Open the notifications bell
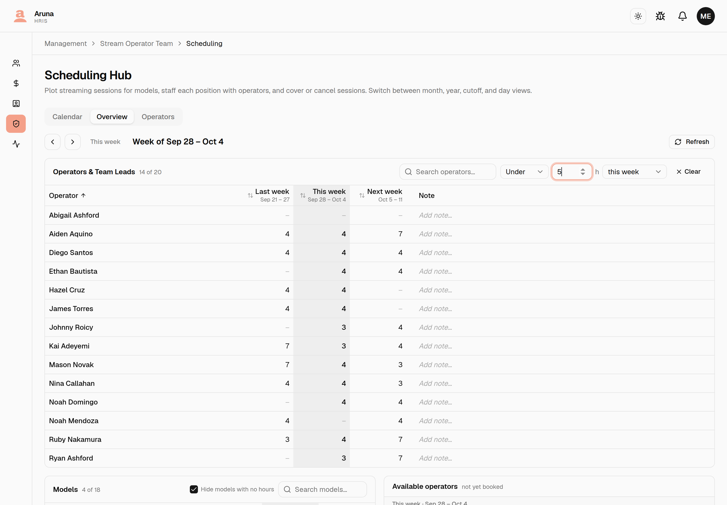The height and width of the screenshot is (505, 727). click(682, 16)
